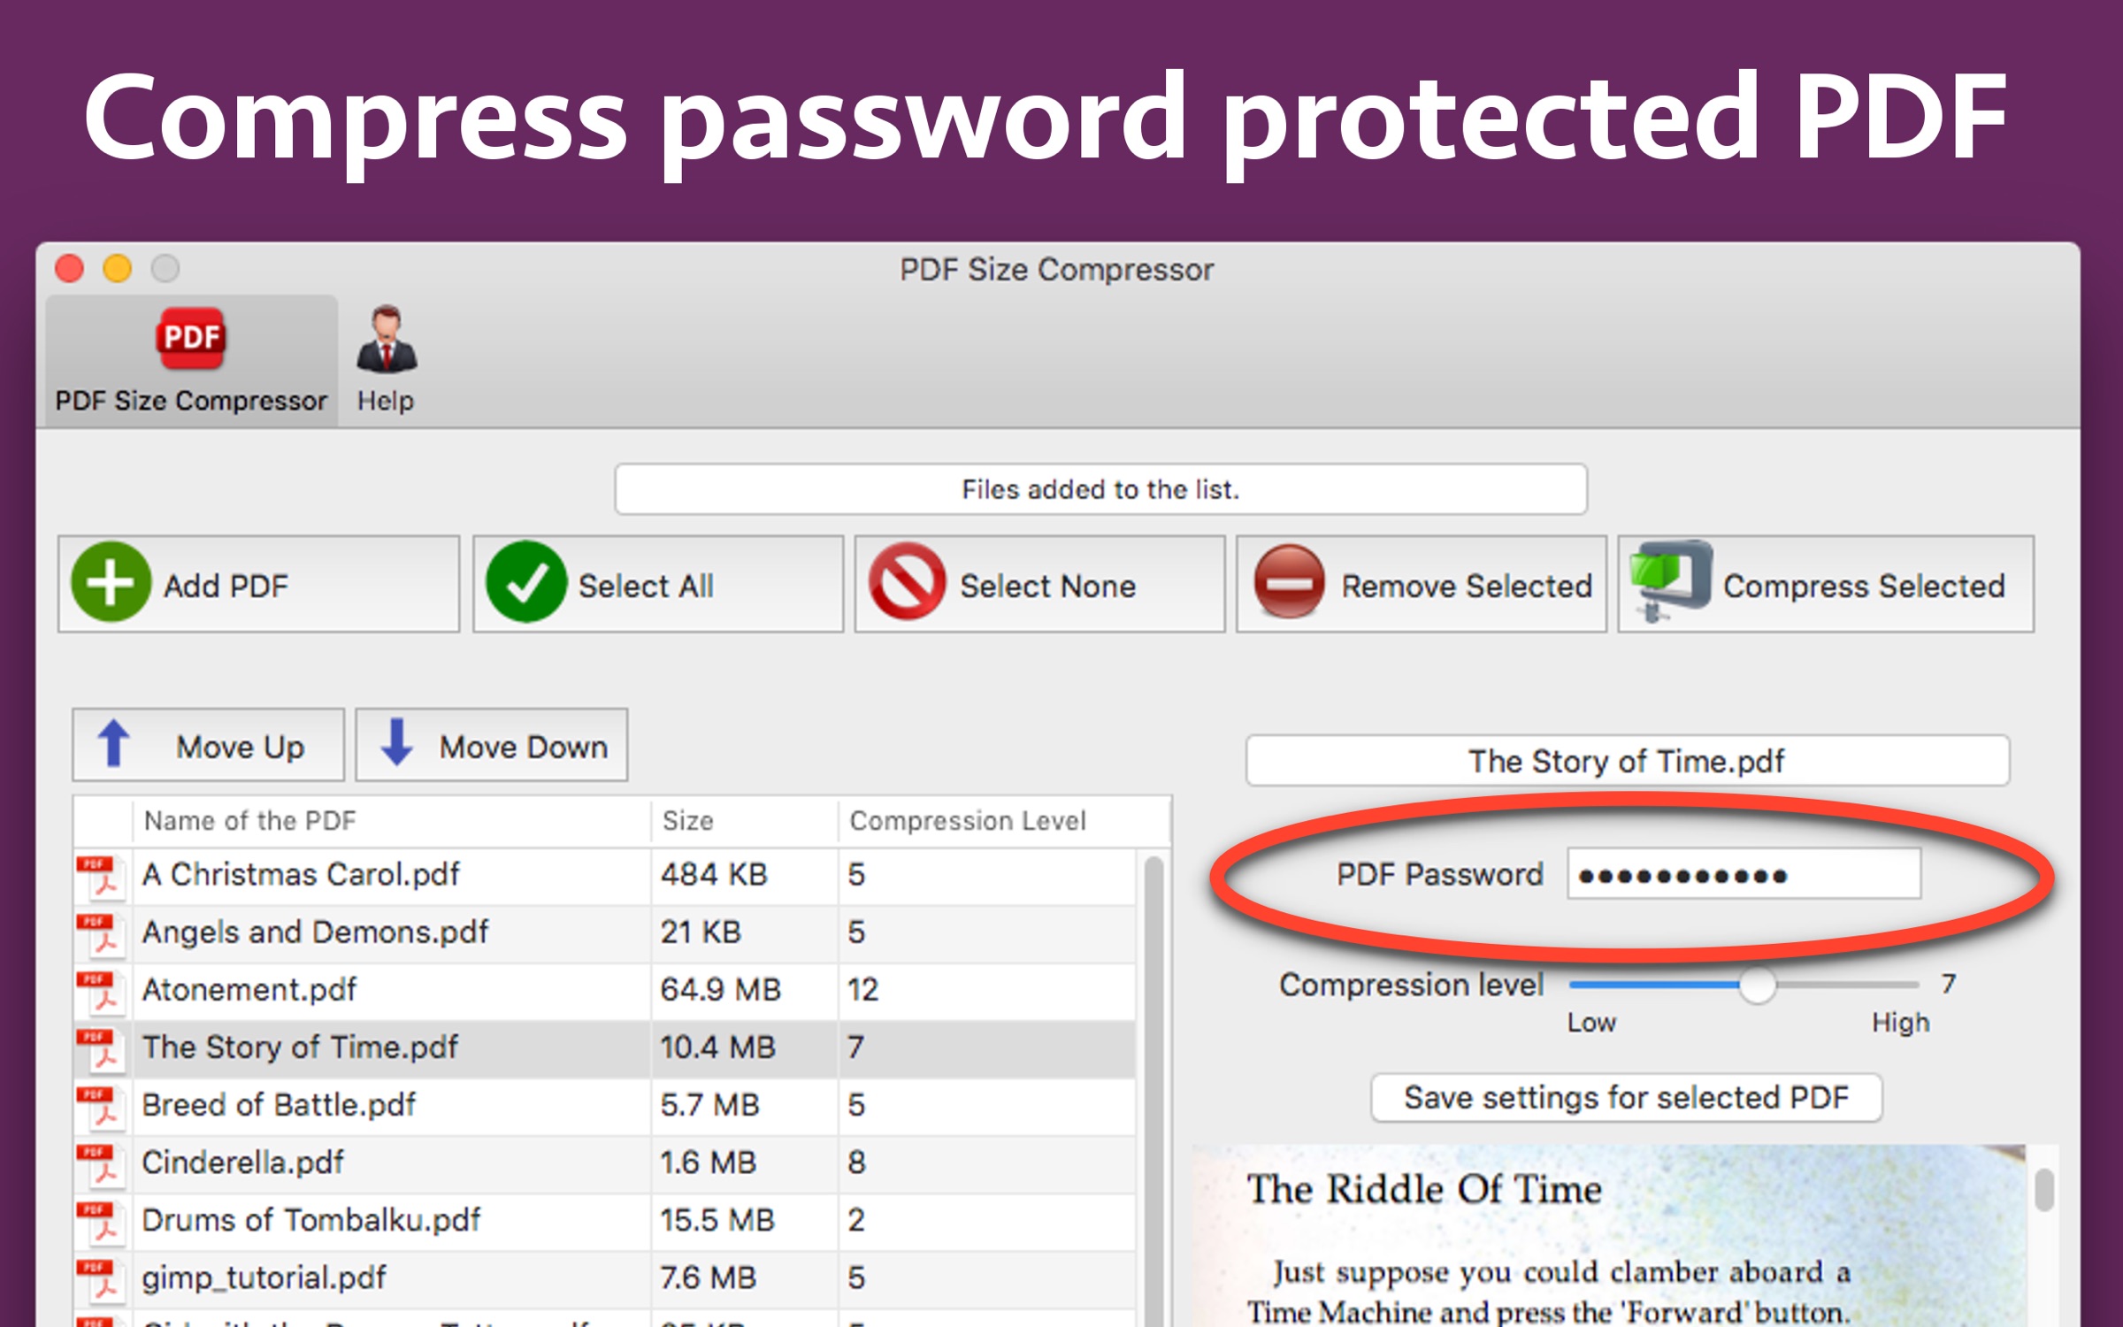Click the PDF list vertical scrollbar
Screen dimensions: 2123x1327
(x=1153, y=1062)
